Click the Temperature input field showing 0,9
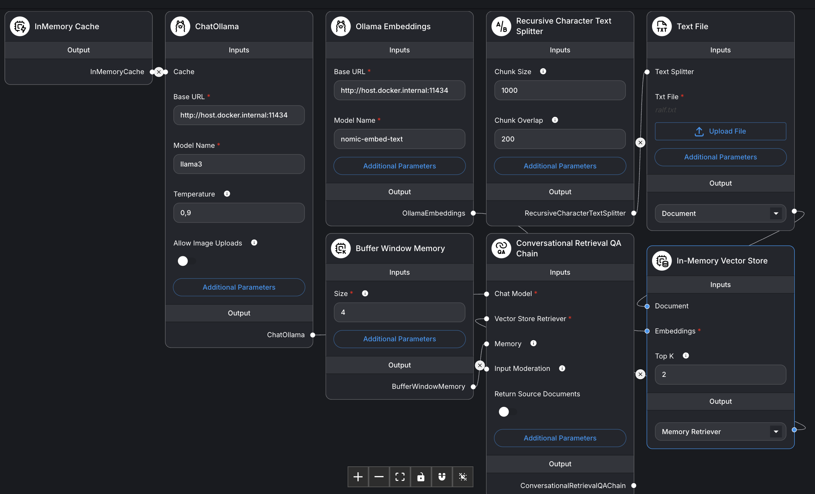Viewport: 815px width, 494px height. pyautogui.click(x=239, y=213)
